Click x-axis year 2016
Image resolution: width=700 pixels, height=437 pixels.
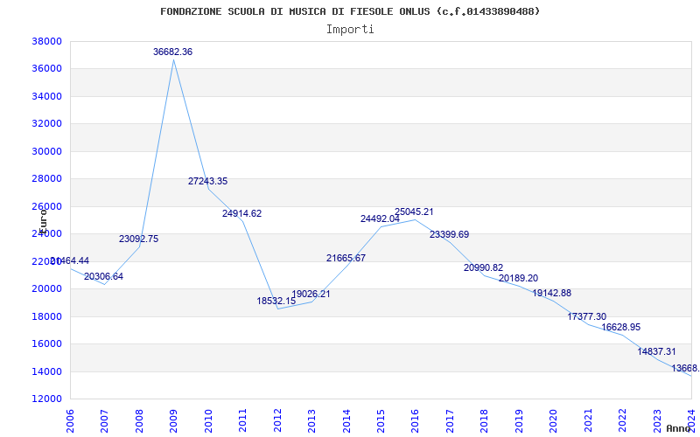pyautogui.click(x=415, y=420)
